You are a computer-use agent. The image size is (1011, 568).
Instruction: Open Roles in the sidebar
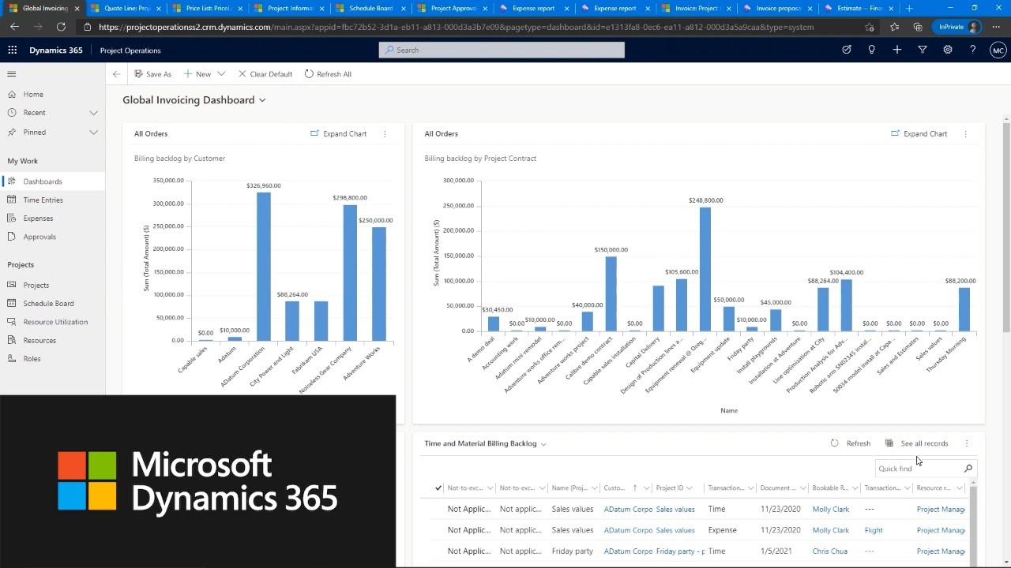(x=32, y=359)
